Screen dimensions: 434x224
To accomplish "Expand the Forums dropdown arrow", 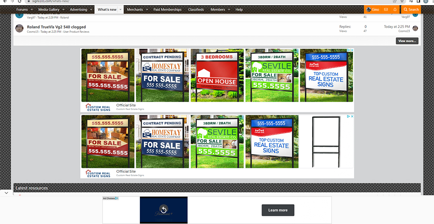I will (x=31, y=9).
